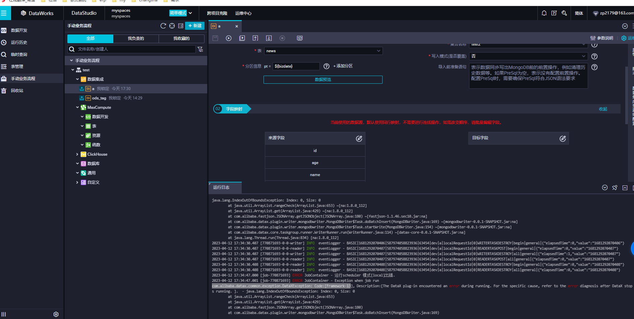Click the stop toolbar icon
This screenshot has width=634, height=319.
pyautogui.click(x=282, y=38)
